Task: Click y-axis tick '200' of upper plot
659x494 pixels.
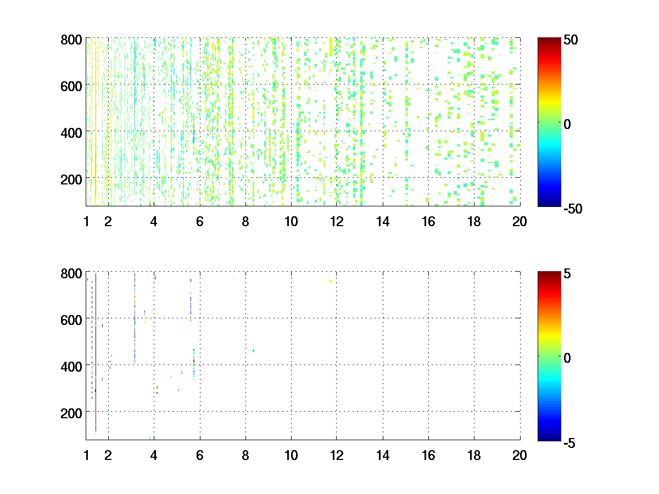Action: [71, 178]
